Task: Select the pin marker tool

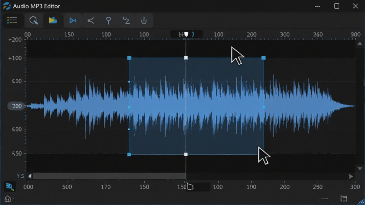Action: (x=108, y=21)
